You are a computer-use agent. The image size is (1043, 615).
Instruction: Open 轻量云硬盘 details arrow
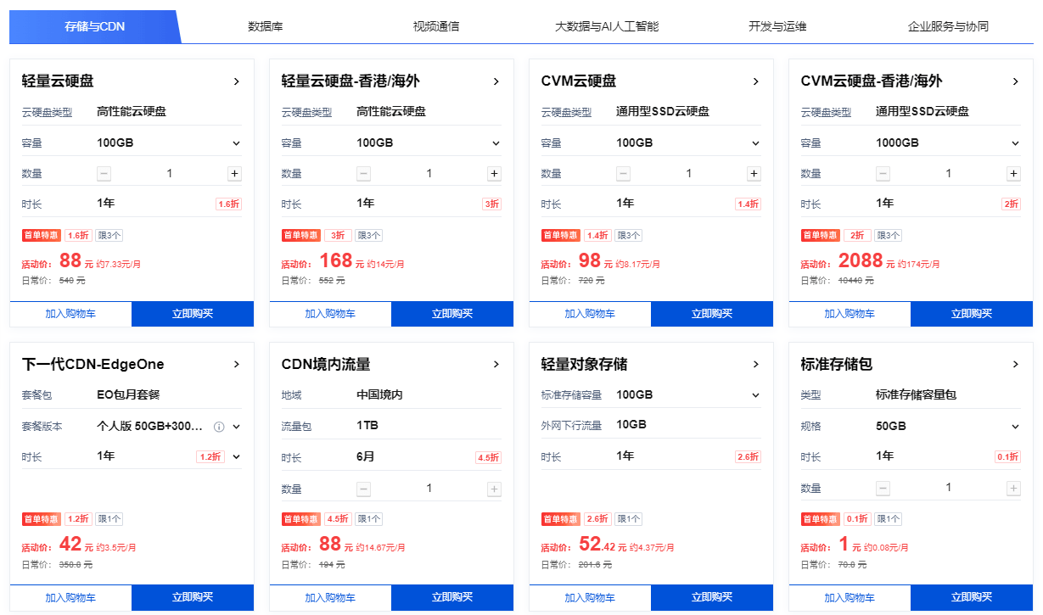click(x=237, y=81)
